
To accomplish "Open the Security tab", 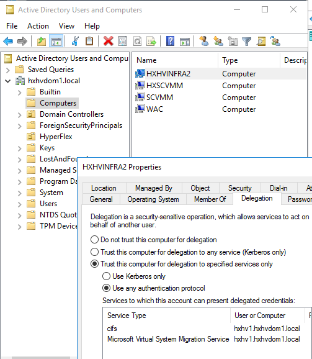I will (x=240, y=188).
